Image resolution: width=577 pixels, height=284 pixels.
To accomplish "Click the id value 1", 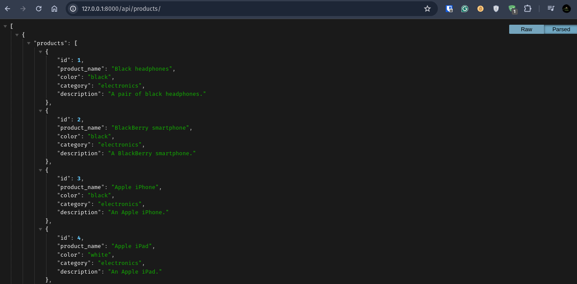I will click(x=79, y=60).
